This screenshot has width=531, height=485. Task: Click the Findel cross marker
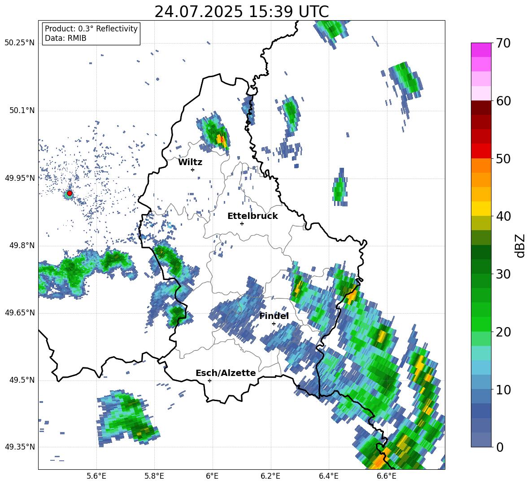(274, 324)
